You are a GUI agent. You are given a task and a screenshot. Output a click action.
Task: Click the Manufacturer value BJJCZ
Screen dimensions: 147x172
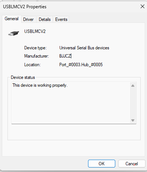point(65,56)
